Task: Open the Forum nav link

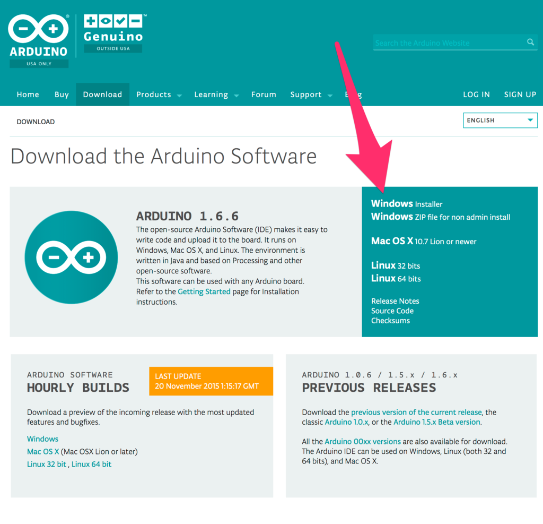Action: (x=264, y=95)
